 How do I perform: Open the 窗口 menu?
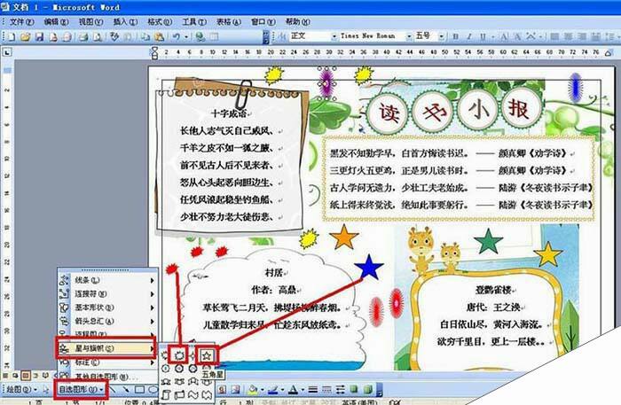coord(263,21)
